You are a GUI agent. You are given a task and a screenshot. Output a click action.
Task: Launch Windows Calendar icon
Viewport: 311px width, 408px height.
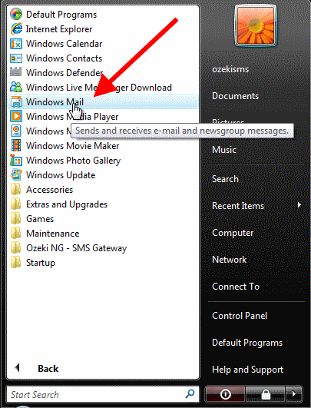tap(16, 44)
